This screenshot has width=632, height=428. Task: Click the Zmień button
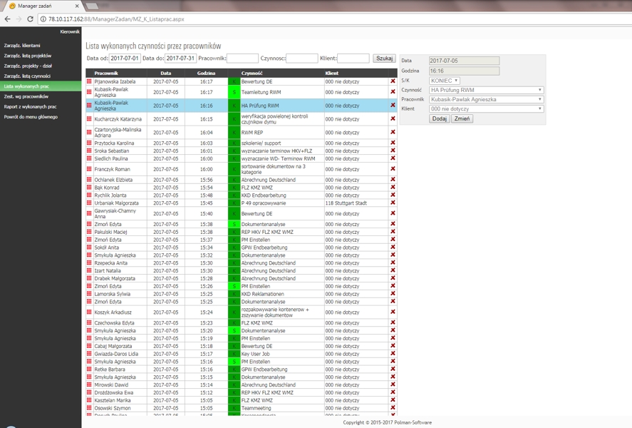462,119
